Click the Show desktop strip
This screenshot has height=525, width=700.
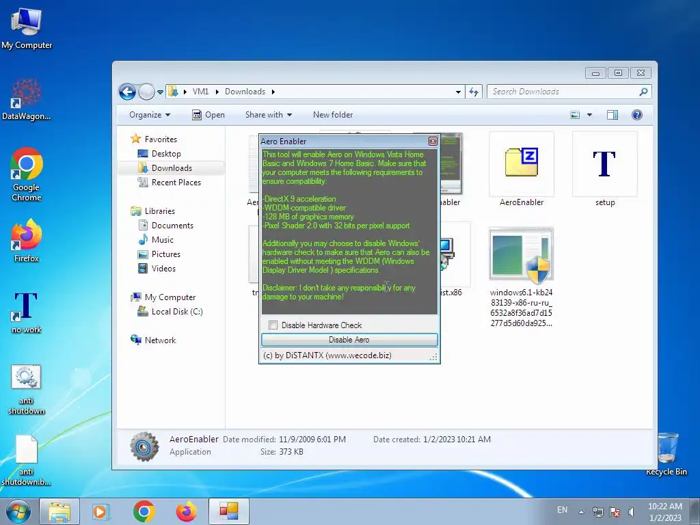[695, 511]
